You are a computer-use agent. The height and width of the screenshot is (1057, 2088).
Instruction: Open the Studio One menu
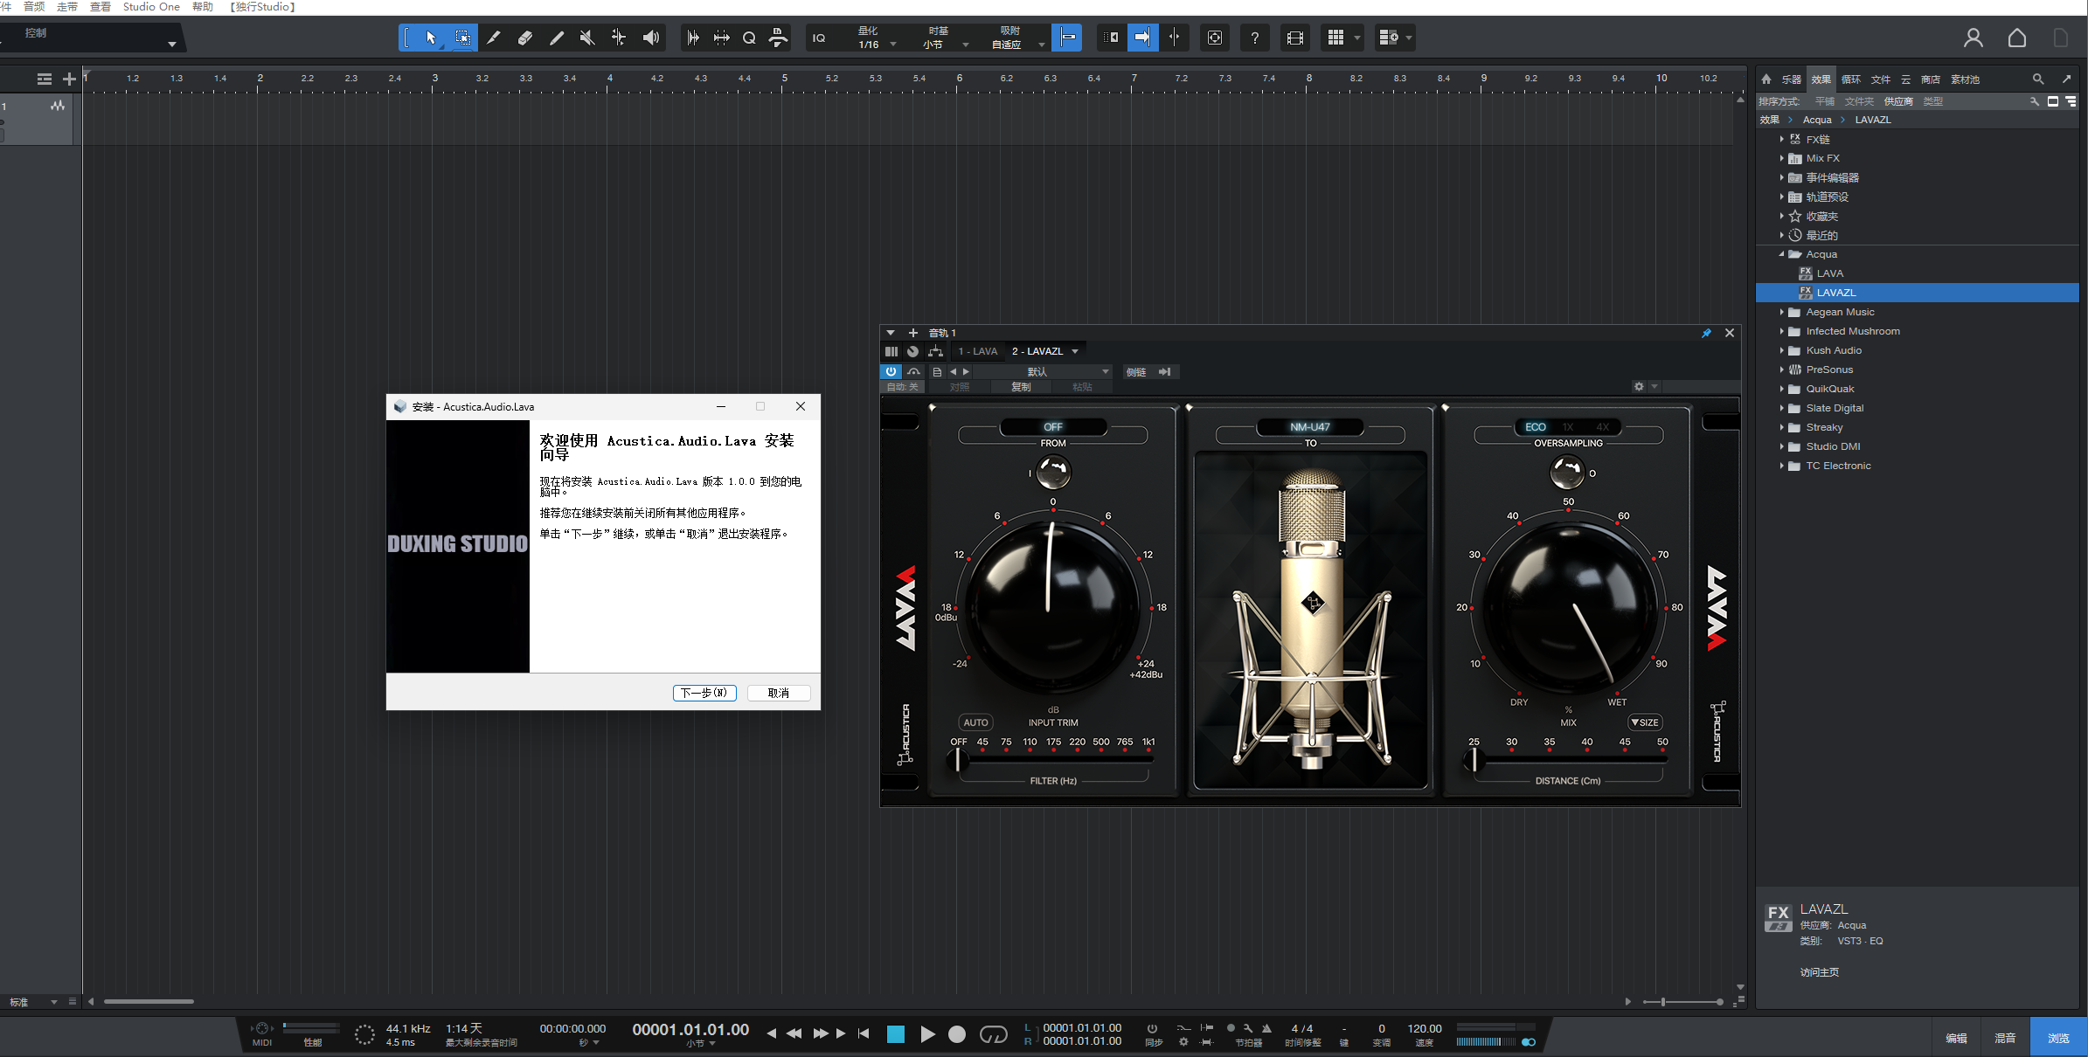click(x=151, y=7)
